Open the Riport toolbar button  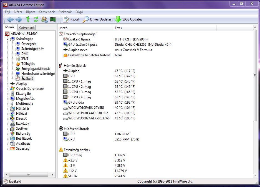[71, 19]
